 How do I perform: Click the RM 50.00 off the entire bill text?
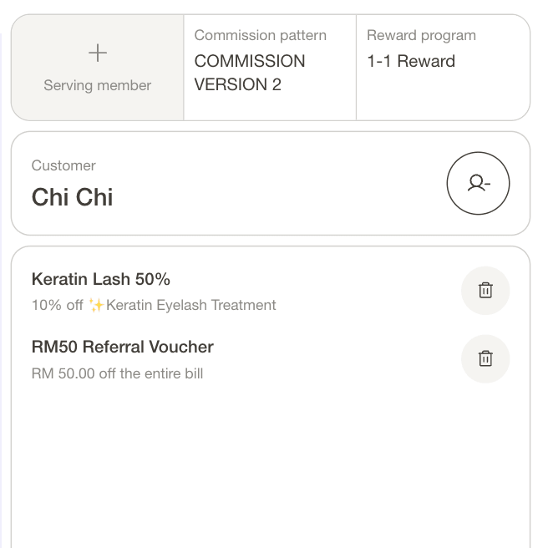[117, 373]
